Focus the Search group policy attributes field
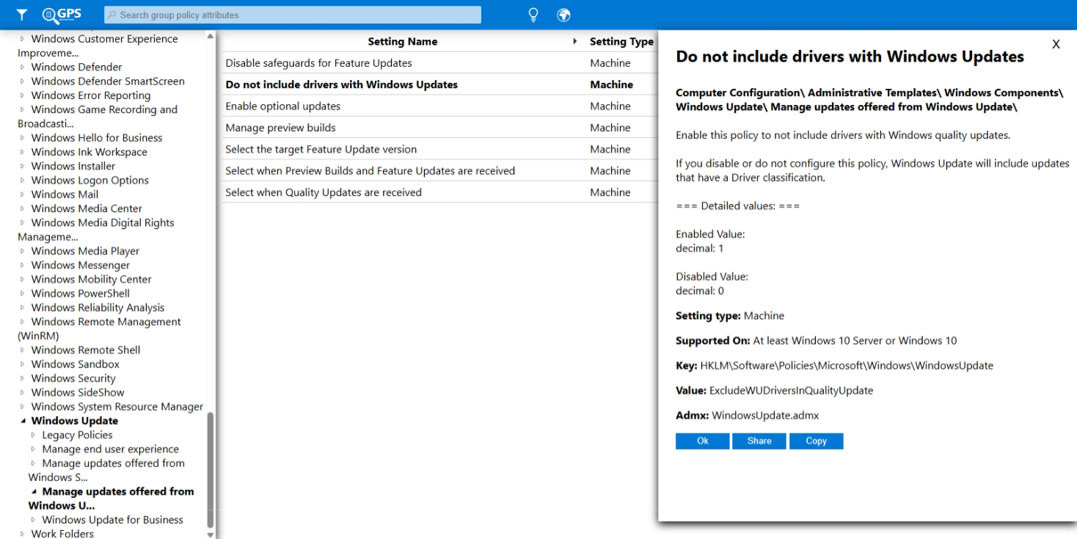The width and height of the screenshot is (1077, 539). click(293, 15)
